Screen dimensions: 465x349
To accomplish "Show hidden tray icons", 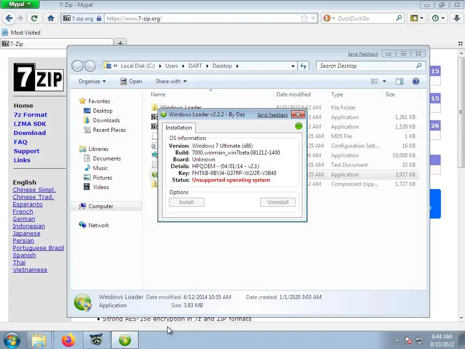I will [397, 340].
